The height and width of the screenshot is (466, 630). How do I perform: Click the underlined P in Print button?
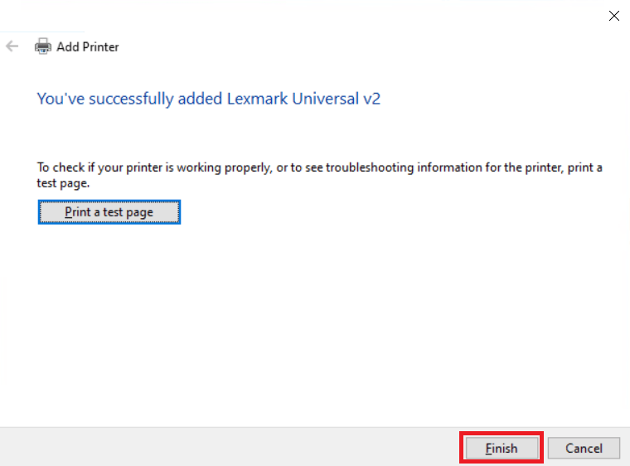point(68,212)
